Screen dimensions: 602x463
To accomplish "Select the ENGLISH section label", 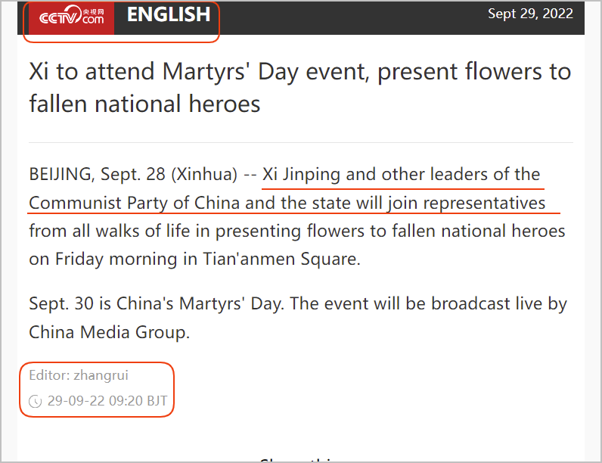I will pyautogui.click(x=169, y=15).
